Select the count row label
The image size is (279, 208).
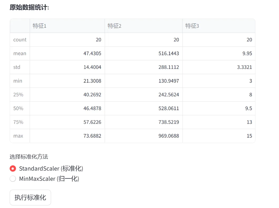pyautogui.click(x=20, y=40)
